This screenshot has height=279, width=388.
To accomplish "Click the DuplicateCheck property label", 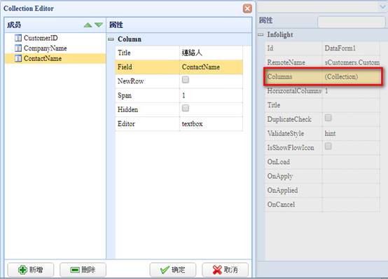I will (289, 119).
